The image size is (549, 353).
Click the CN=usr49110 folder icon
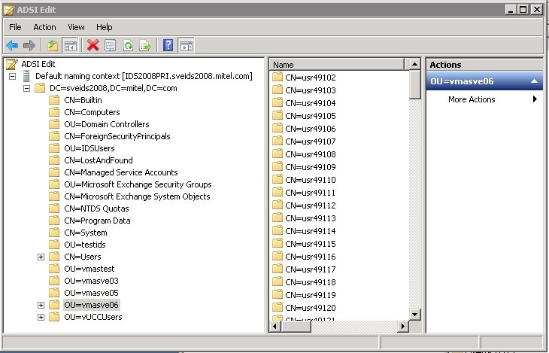point(278,179)
